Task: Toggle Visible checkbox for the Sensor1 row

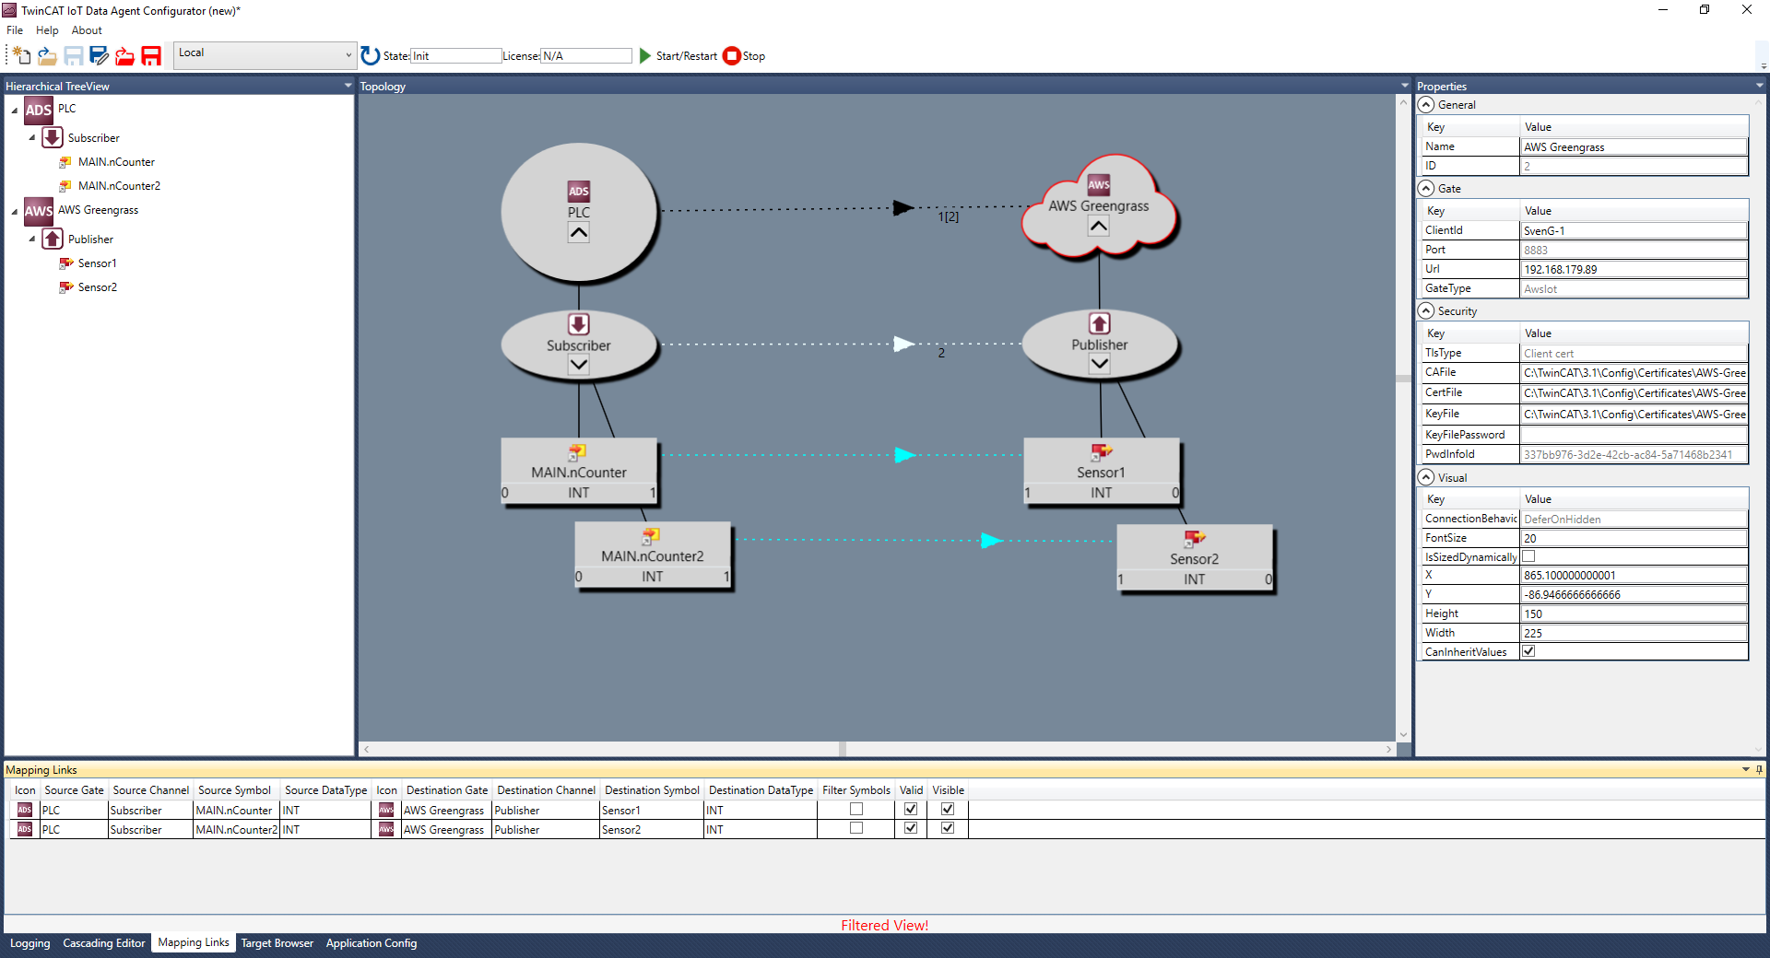Action: 948,809
